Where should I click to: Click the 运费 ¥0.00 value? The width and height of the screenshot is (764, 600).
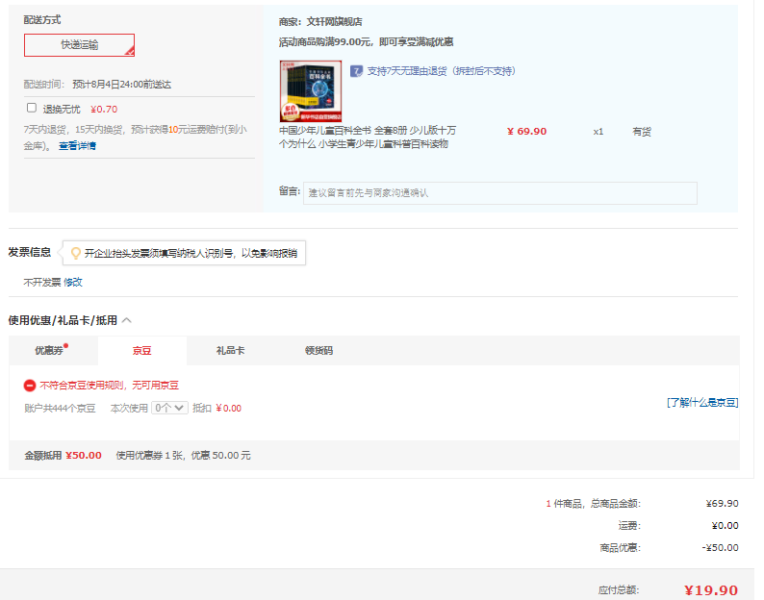pyautogui.click(x=725, y=526)
